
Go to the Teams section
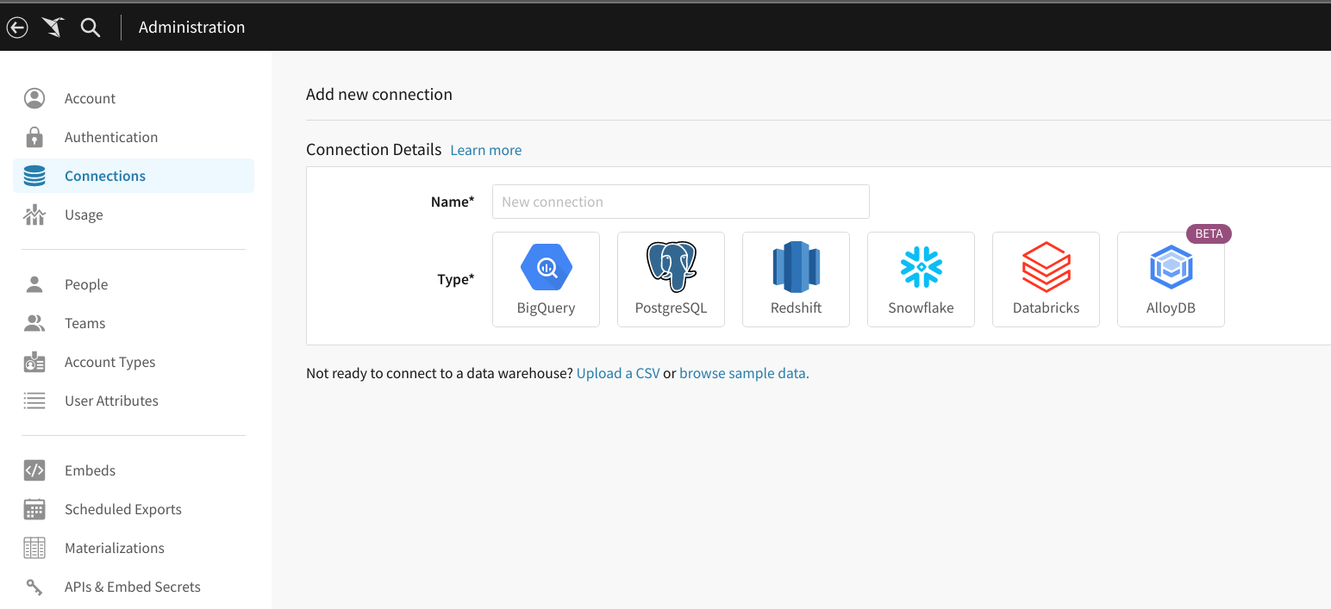[84, 322]
